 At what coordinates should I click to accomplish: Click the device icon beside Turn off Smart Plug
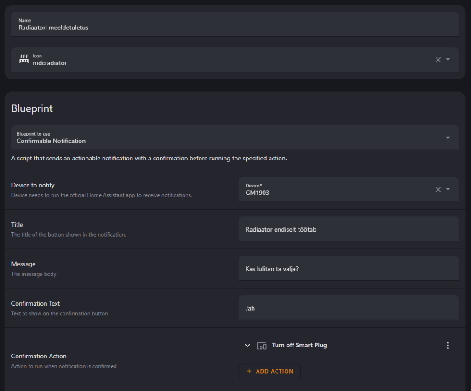point(262,346)
